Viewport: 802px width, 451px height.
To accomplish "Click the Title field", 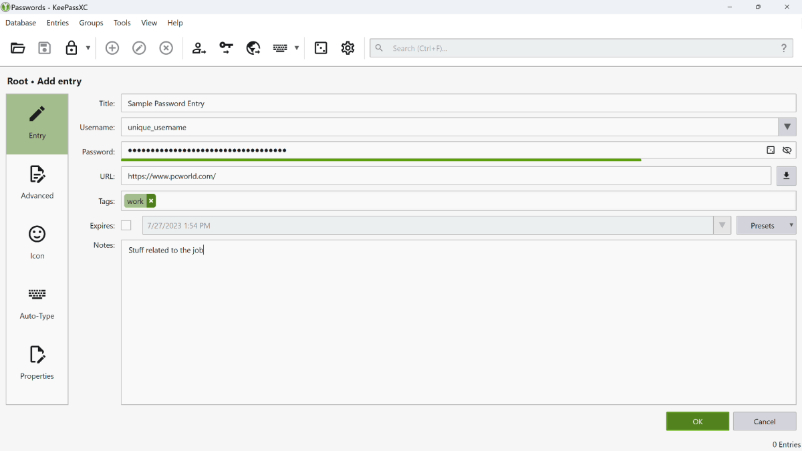I will 458,104.
